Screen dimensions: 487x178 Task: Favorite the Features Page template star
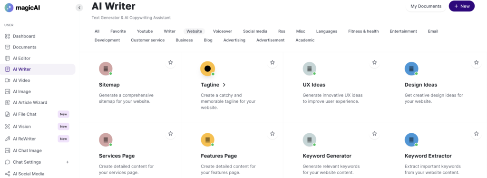pos(273,134)
